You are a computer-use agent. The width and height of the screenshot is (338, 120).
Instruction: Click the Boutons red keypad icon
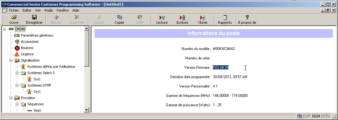[17, 48]
